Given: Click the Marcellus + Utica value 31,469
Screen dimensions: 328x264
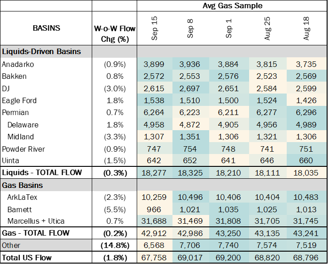Looking at the screenshot, I should coord(190,221).
